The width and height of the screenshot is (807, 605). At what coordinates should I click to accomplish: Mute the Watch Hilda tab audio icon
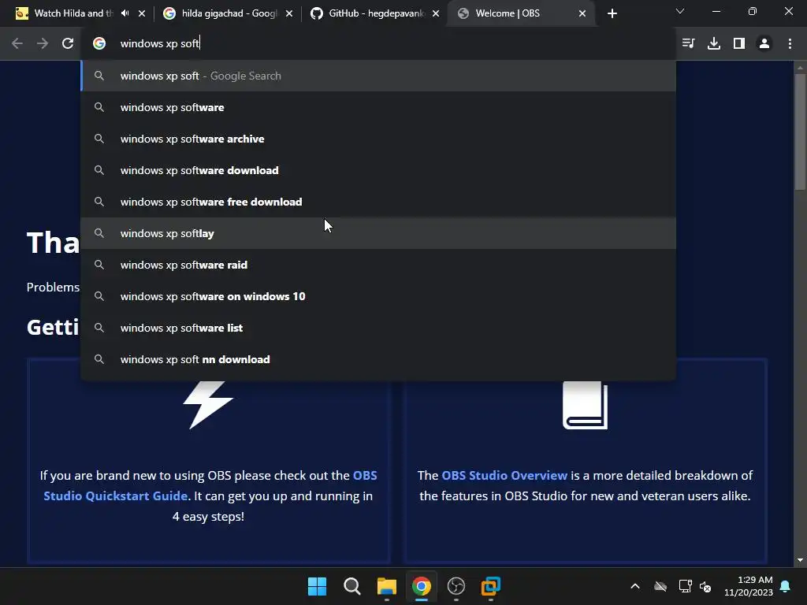pos(125,13)
